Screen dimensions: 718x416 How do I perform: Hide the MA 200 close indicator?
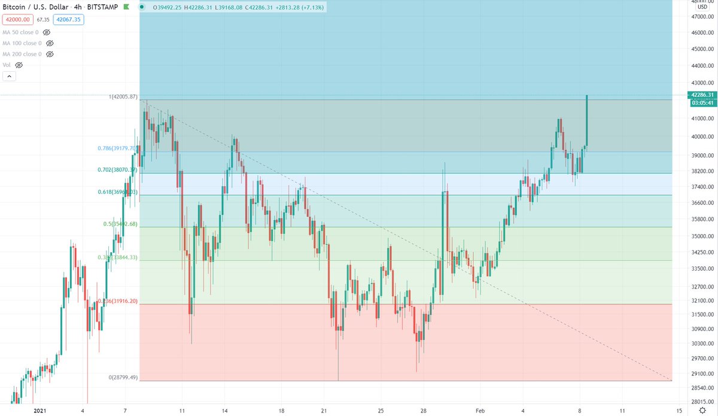[49, 54]
